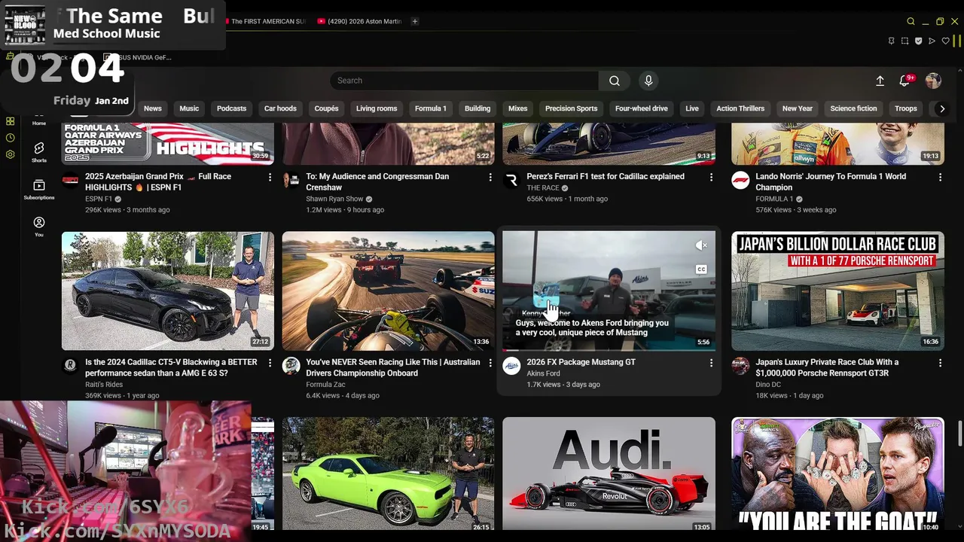This screenshot has width=964, height=542.
Task: Open the Raiti's Rides channel name
Action: coord(104,385)
